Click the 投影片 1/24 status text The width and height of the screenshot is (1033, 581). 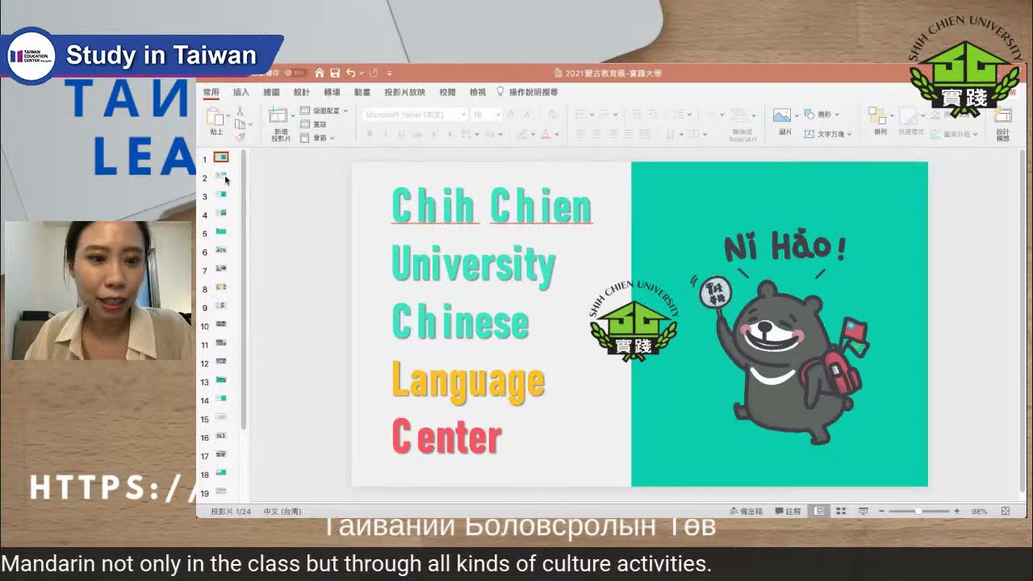click(231, 512)
